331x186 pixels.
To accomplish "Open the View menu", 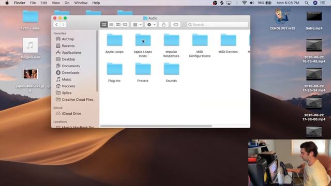I will [x=56, y=3].
